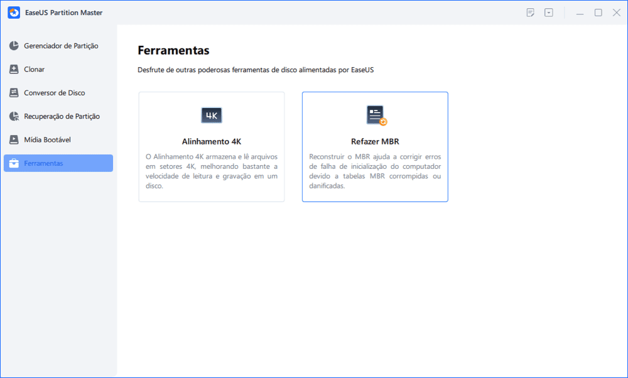Click the EaseUS Partition Master logo icon
Image resolution: width=628 pixels, height=378 pixels.
tap(14, 13)
